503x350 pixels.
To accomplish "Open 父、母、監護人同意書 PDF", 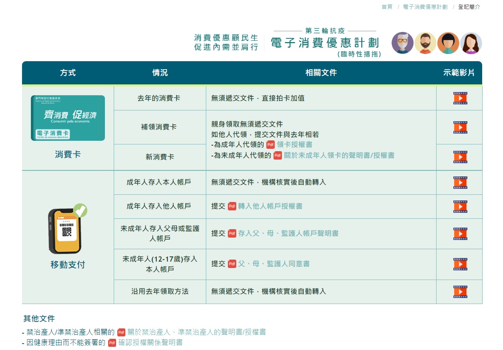I will [x=274, y=264].
